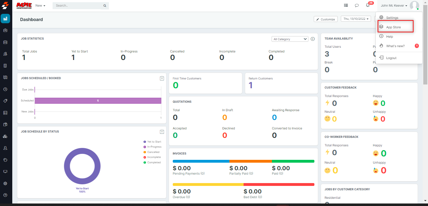Open the Thu, 13/10/2022 date dropdown

click(356, 19)
